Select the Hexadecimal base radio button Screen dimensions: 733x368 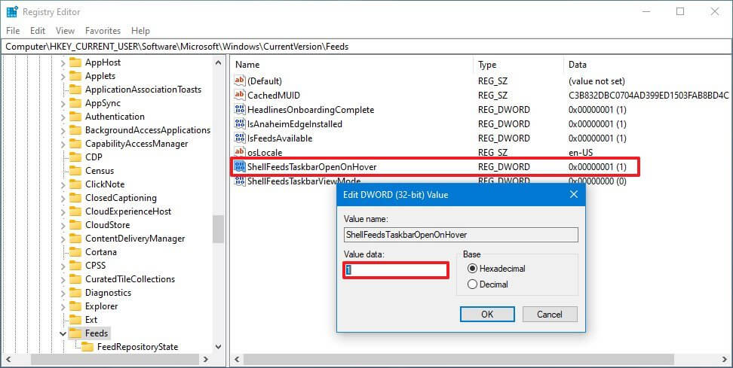point(472,268)
